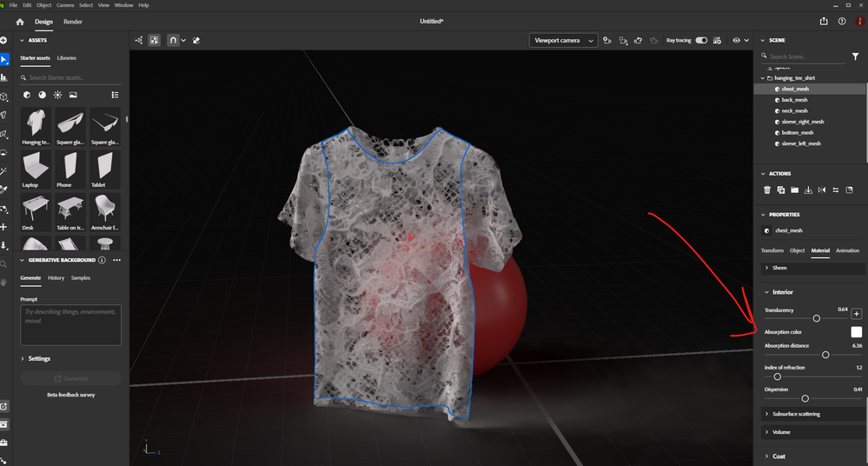Image resolution: width=868 pixels, height=466 pixels.
Task: Toggle the Ray tracing switch
Action: tap(701, 41)
